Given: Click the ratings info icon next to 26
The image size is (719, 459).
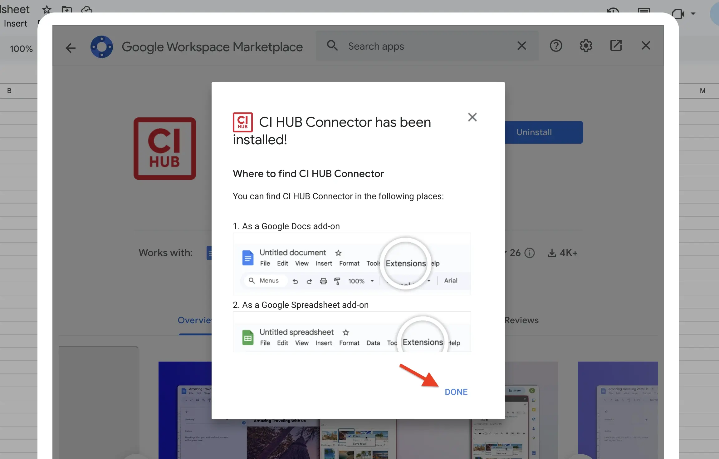Looking at the screenshot, I should pos(530,253).
